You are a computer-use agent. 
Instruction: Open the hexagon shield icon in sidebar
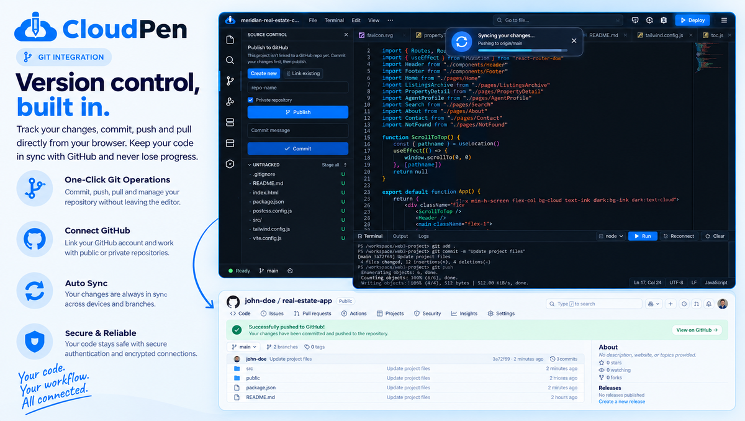[x=230, y=164]
